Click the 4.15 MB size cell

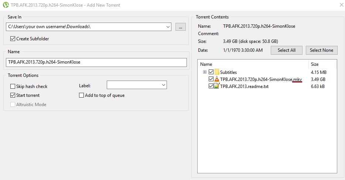[x=319, y=72]
